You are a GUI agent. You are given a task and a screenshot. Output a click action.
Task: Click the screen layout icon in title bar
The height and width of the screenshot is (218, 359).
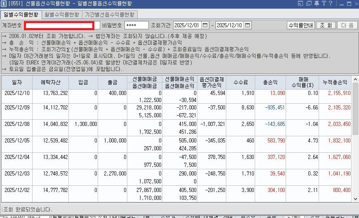(300, 3)
